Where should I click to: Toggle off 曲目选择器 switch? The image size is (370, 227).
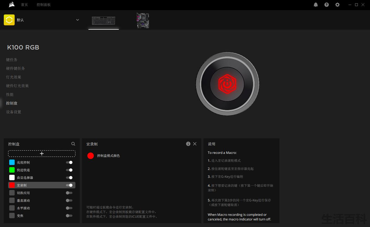(69, 178)
